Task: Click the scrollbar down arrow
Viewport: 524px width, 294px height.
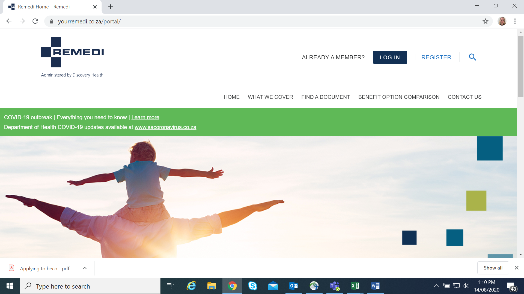Action: [x=520, y=255]
